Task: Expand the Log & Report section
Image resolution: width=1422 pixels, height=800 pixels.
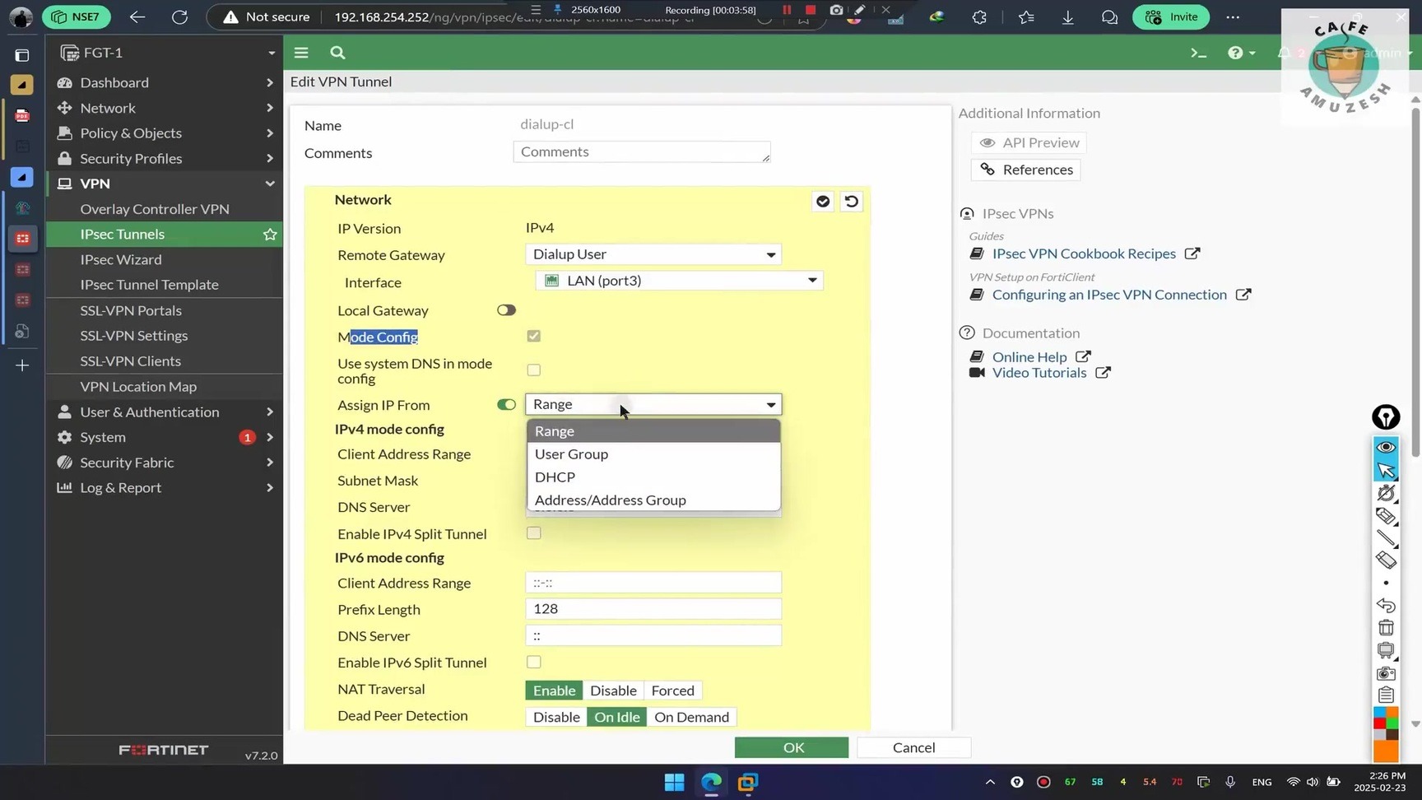Action: (165, 488)
